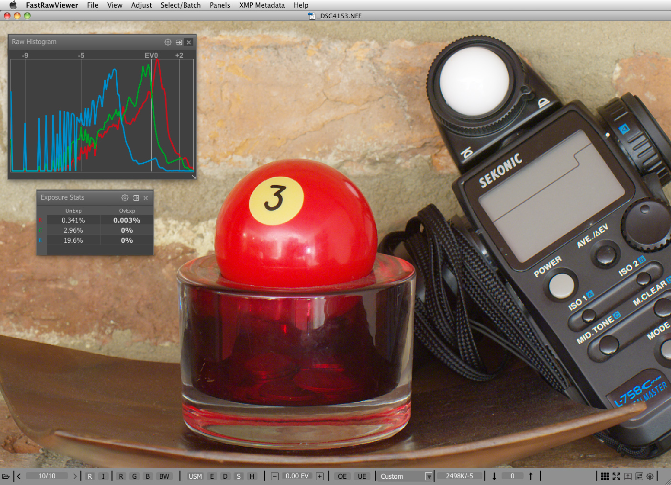Screen dimensions: 671x485
Task: Click the 10/10 image counter field
Action: click(x=47, y=476)
